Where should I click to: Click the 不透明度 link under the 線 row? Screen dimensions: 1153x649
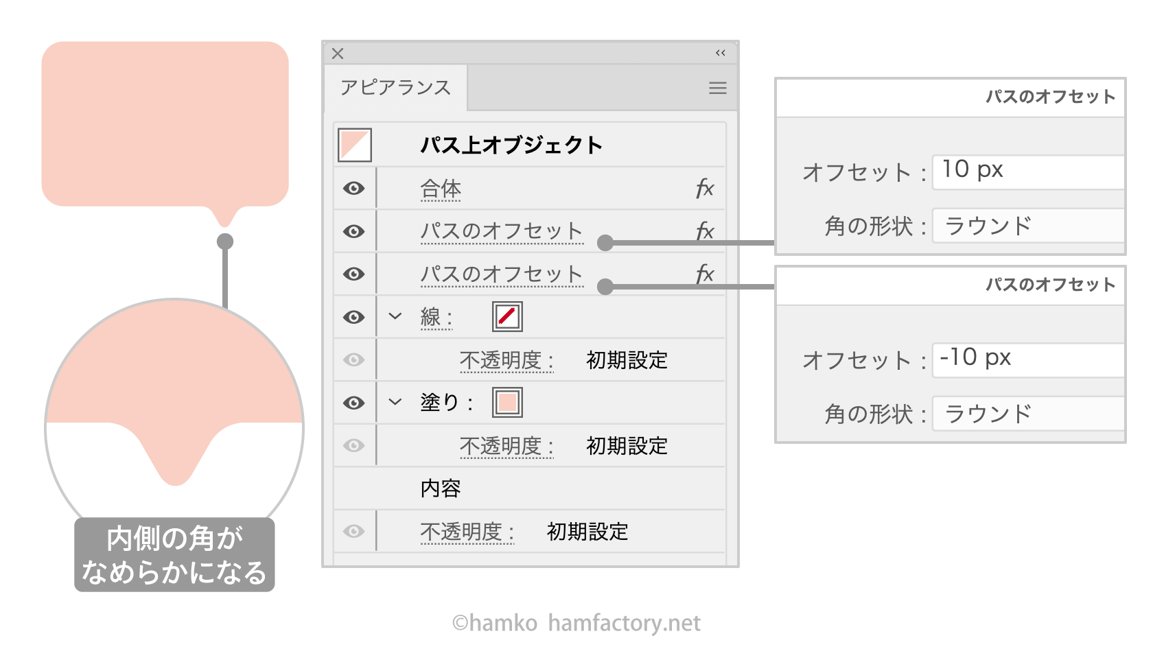pos(506,360)
